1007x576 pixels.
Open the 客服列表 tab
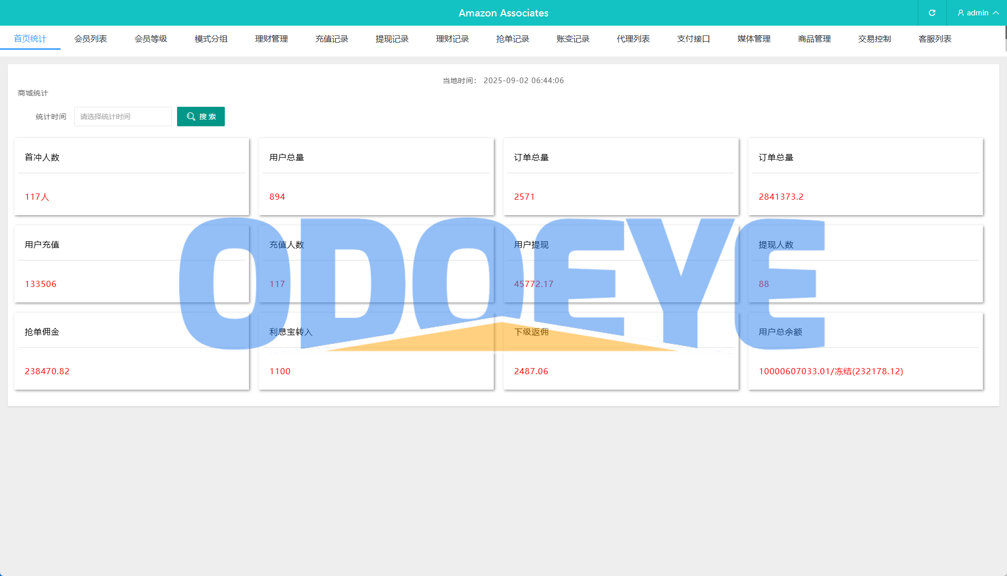coord(935,39)
